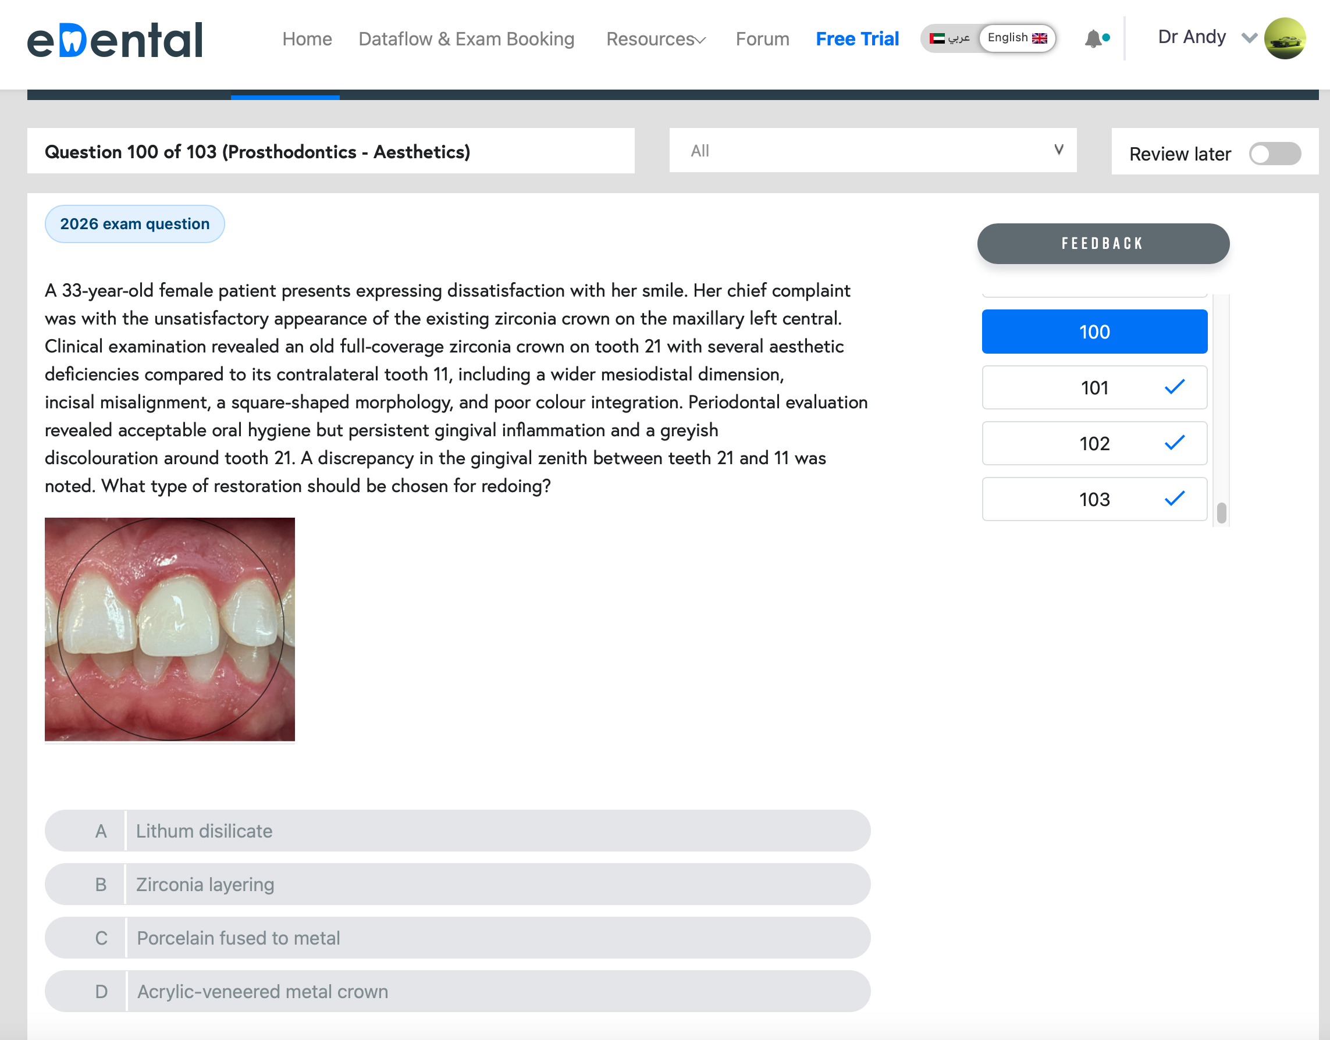Click the 2026 exam question badge

[x=134, y=224]
